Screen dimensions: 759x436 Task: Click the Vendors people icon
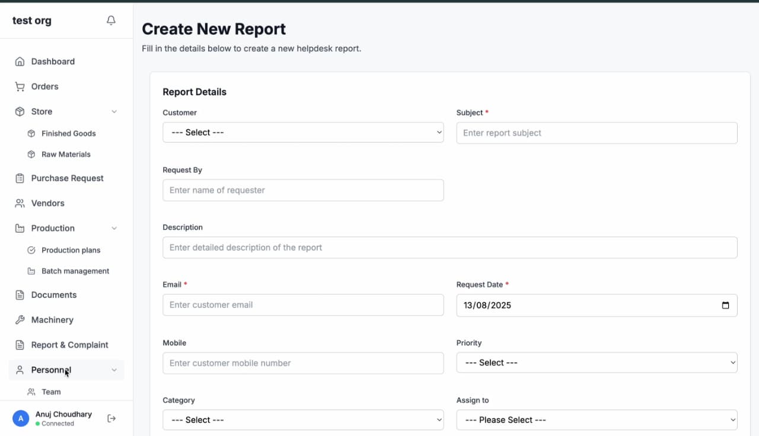pyautogui.click(x=20, y=203)
